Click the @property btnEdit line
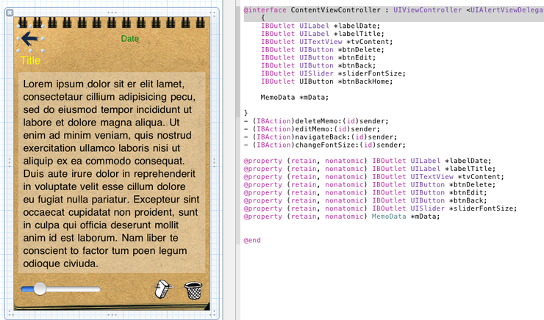Image resolution: width=544 pixels, height=320 pixels. click(x=365, y=193)
